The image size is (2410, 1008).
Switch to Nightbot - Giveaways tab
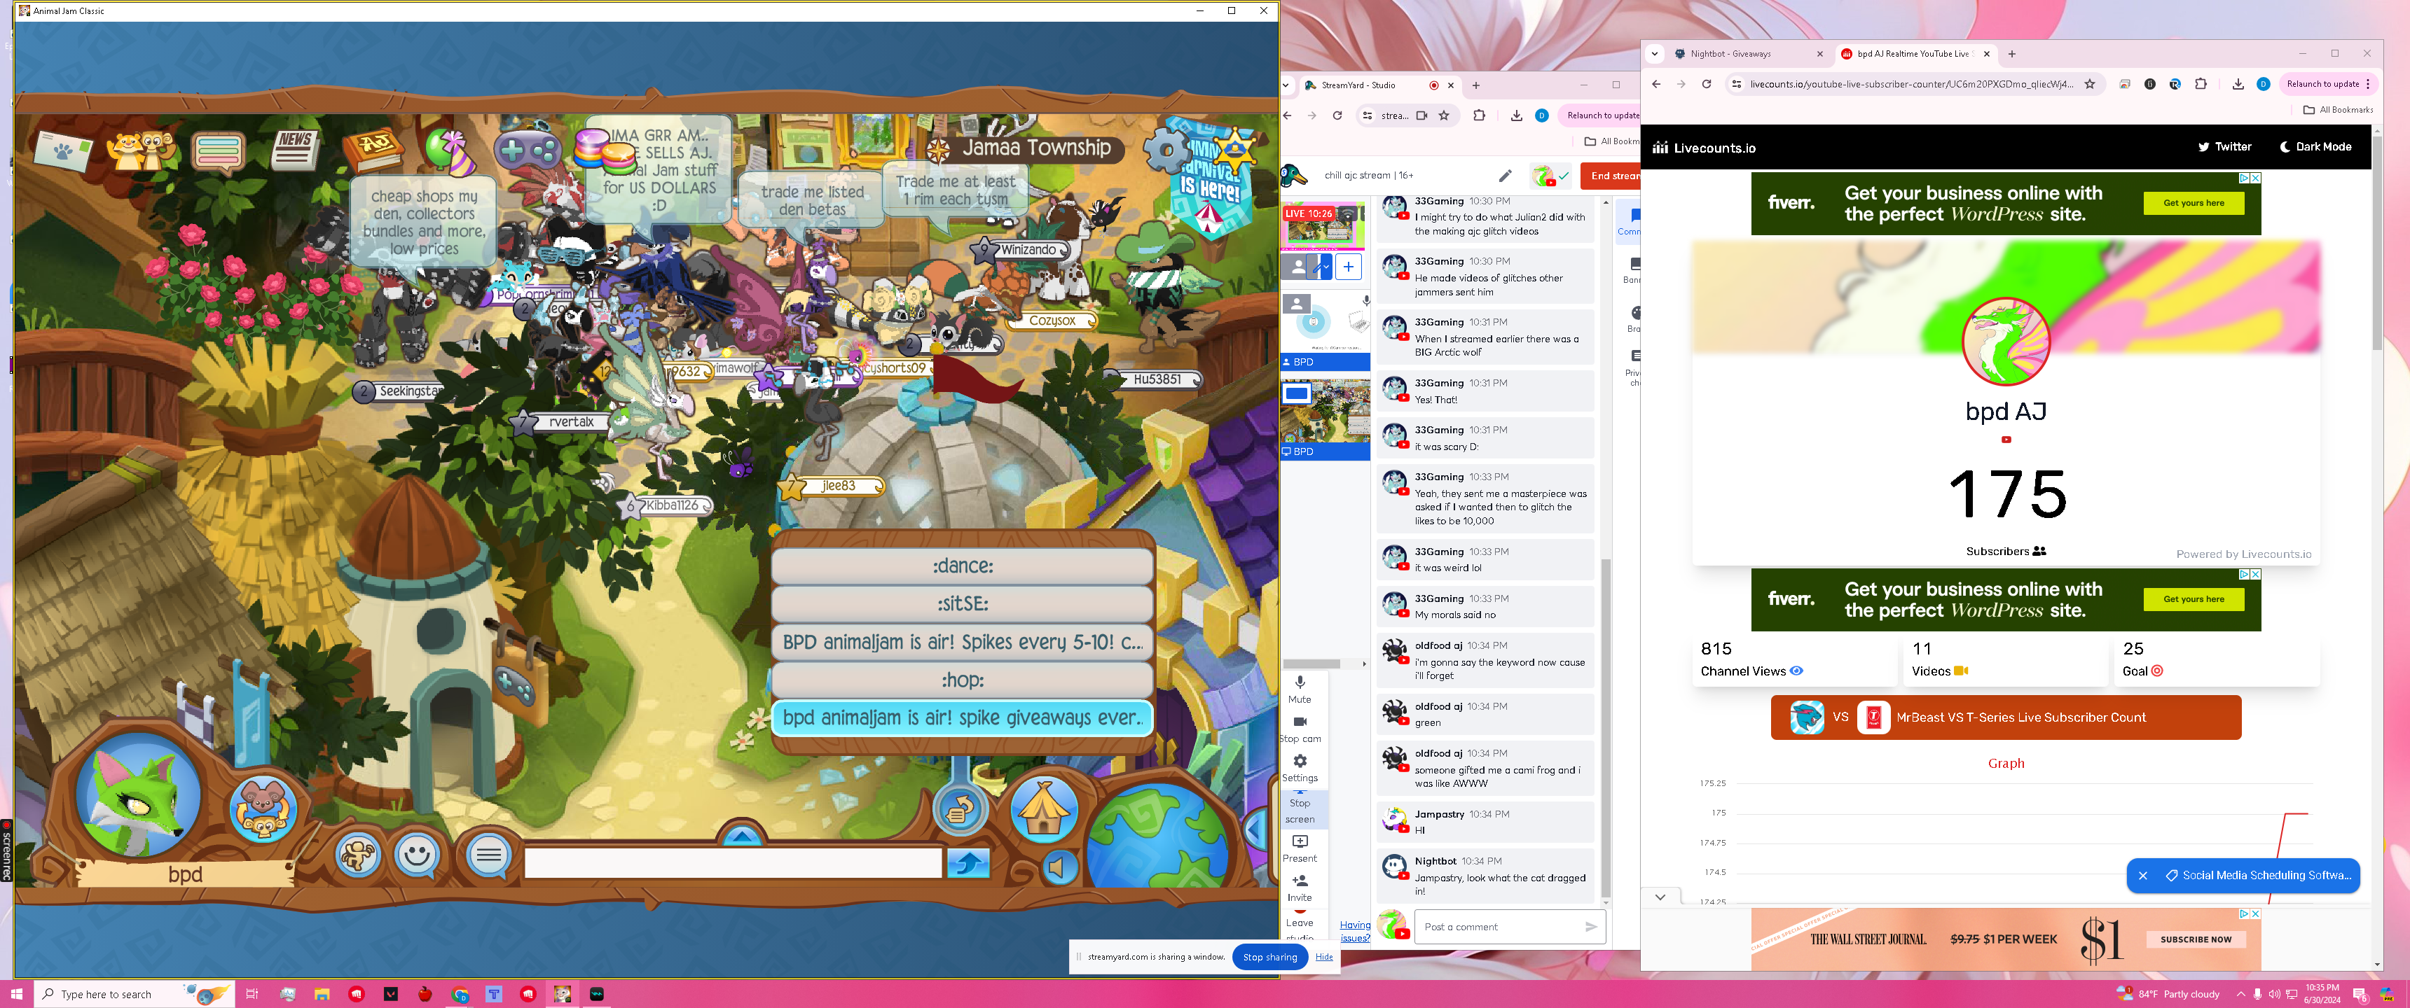1748,53
